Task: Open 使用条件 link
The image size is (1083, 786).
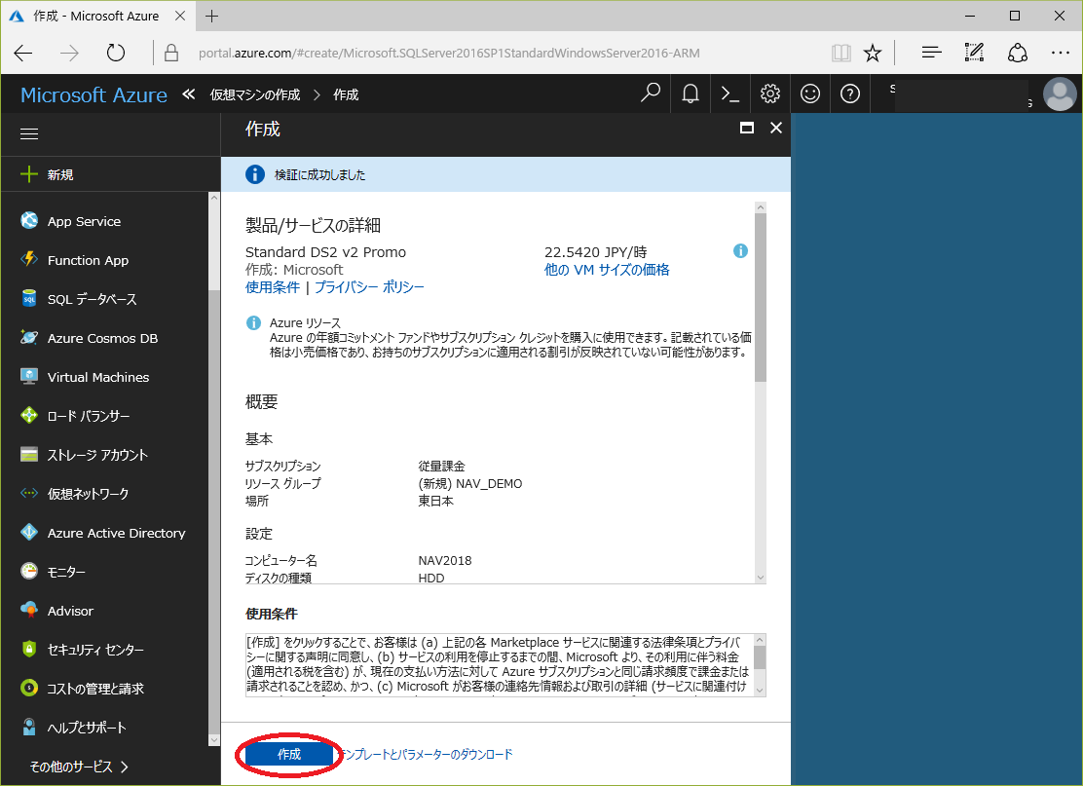Action: pyautogui.click(x=272, y=287)
